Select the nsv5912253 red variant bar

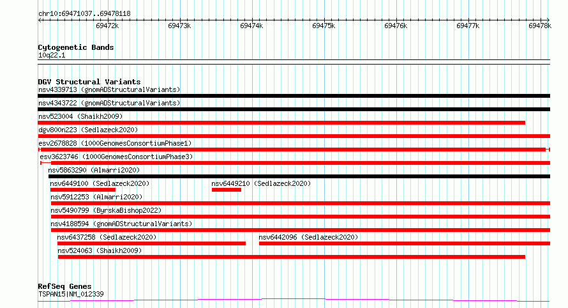click(301, 203)
